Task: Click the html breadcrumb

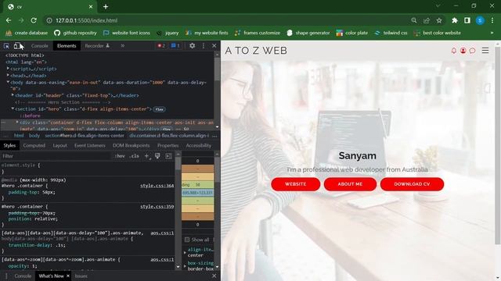Action: pyautogui.click(x=19, y=135)
